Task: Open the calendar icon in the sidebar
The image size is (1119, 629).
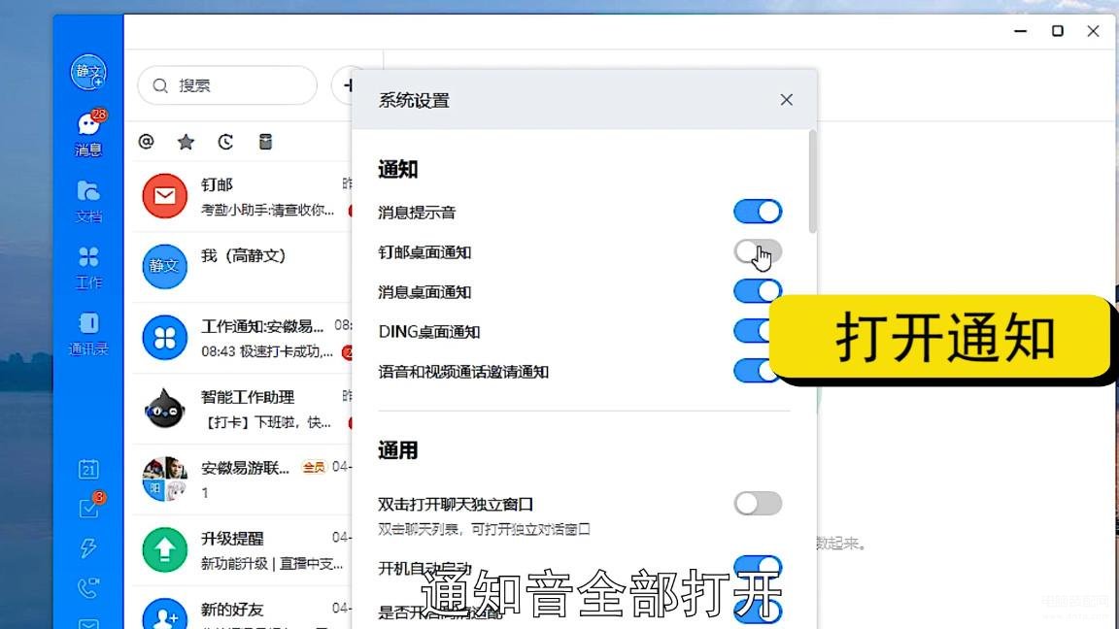Action: [x=88, y=469]
